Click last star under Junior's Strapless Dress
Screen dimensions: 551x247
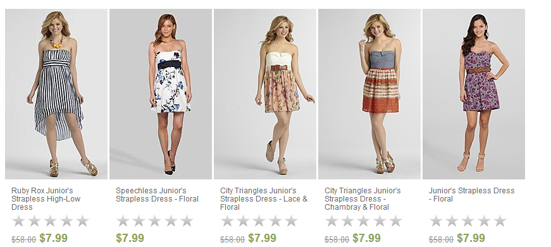click(500, 221)
